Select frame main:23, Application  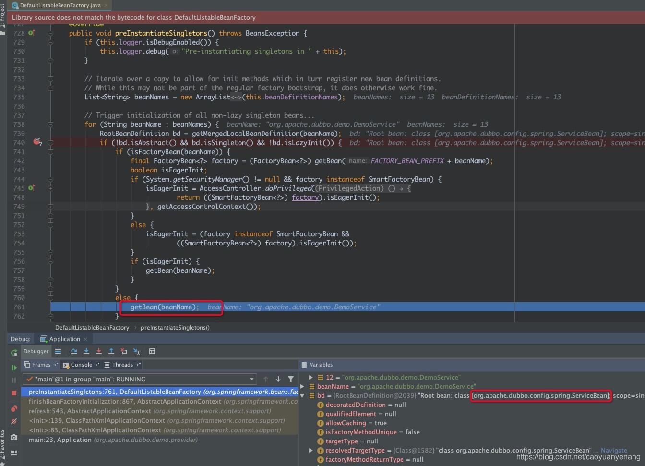click(160, 440)
